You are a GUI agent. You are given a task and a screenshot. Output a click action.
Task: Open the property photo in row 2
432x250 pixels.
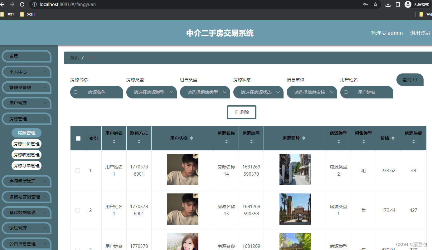[x=295, y=209]
